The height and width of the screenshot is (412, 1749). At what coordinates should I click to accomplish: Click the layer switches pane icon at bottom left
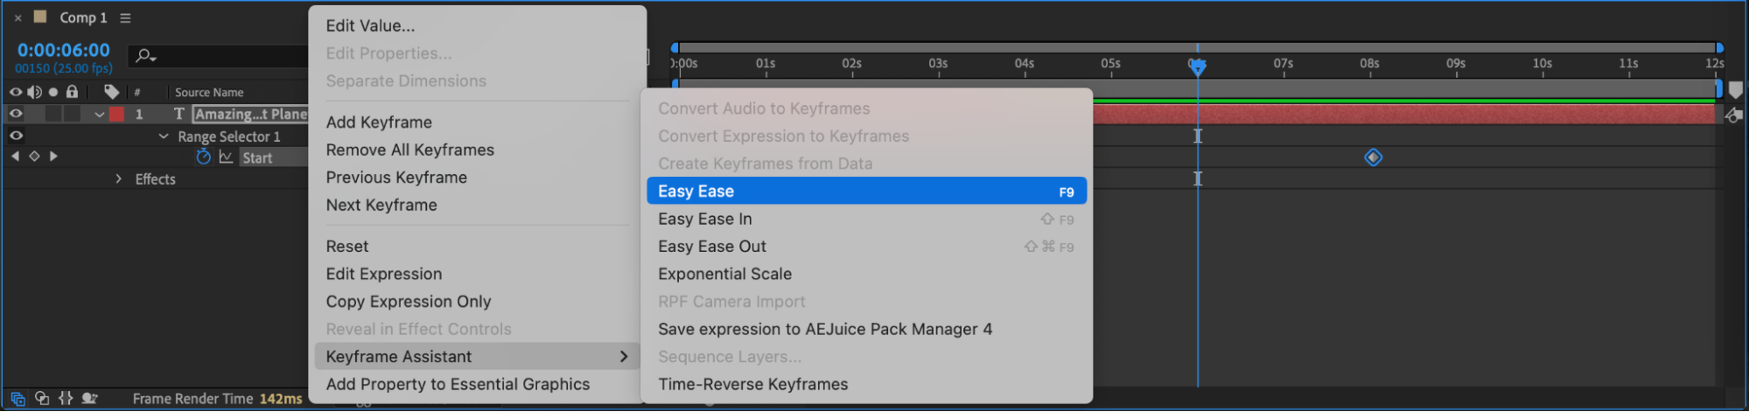(x=17, y=398)
